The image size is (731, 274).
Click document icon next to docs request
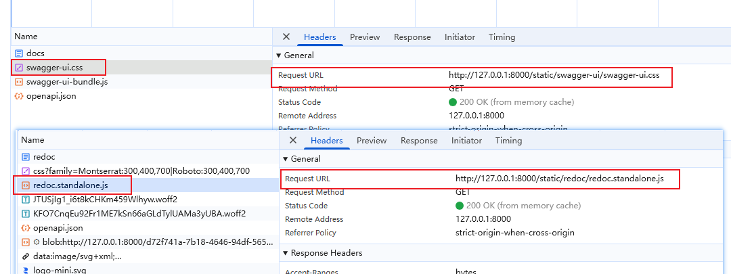(19, 53)
